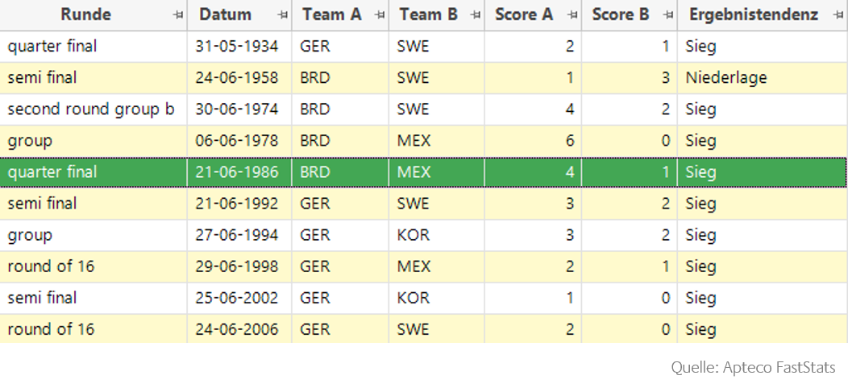Screen dimensions: 848x392
Task: Click the pin icon in Datum header
Action: (x=282, y=15)
